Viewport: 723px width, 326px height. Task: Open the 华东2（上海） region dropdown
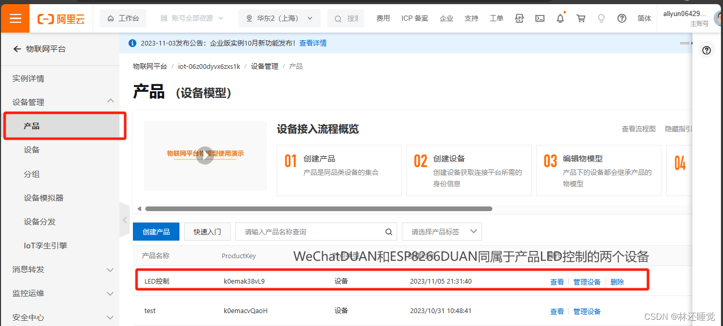coord(280,18)
